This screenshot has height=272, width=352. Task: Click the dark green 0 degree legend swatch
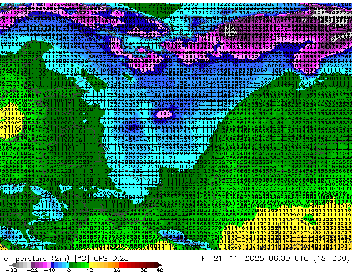point(71,265)
